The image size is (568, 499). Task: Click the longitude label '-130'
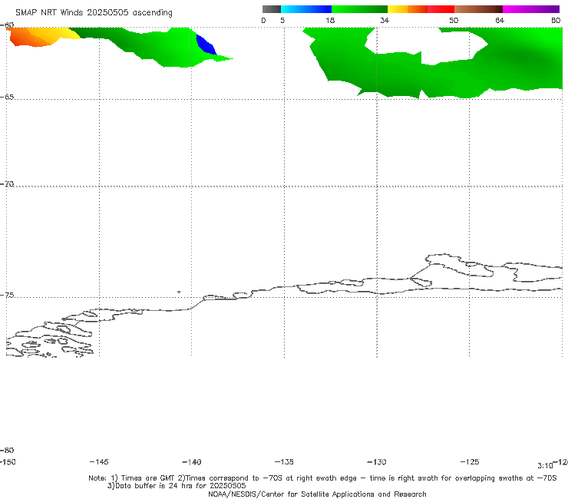(x=377, y=461)
